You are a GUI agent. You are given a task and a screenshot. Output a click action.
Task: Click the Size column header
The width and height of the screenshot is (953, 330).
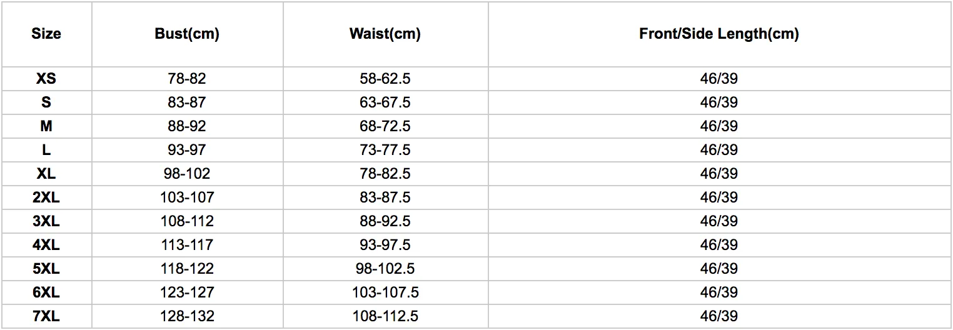(x=46, y=34)
